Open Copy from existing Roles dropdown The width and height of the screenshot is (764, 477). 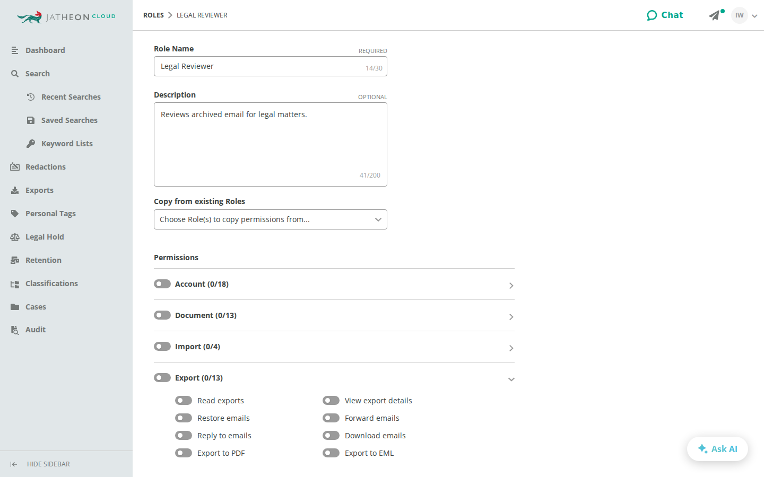(x=271, y=219)
